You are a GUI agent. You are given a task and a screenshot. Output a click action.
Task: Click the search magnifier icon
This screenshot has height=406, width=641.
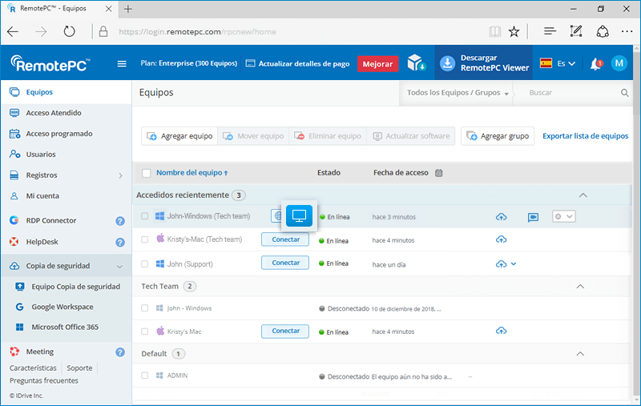click(625, 93)
